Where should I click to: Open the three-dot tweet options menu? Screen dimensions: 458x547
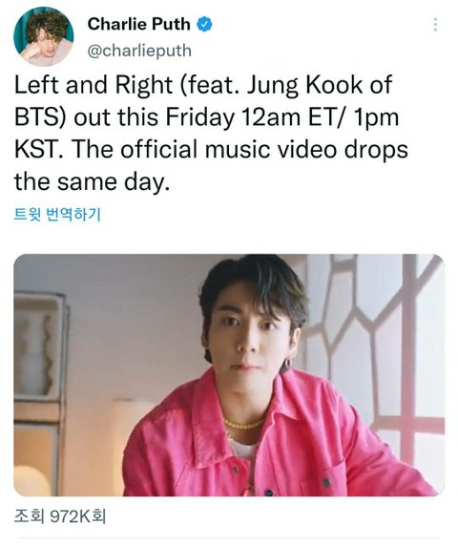[x=435, y=25]
